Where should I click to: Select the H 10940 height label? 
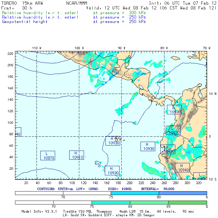182,168
